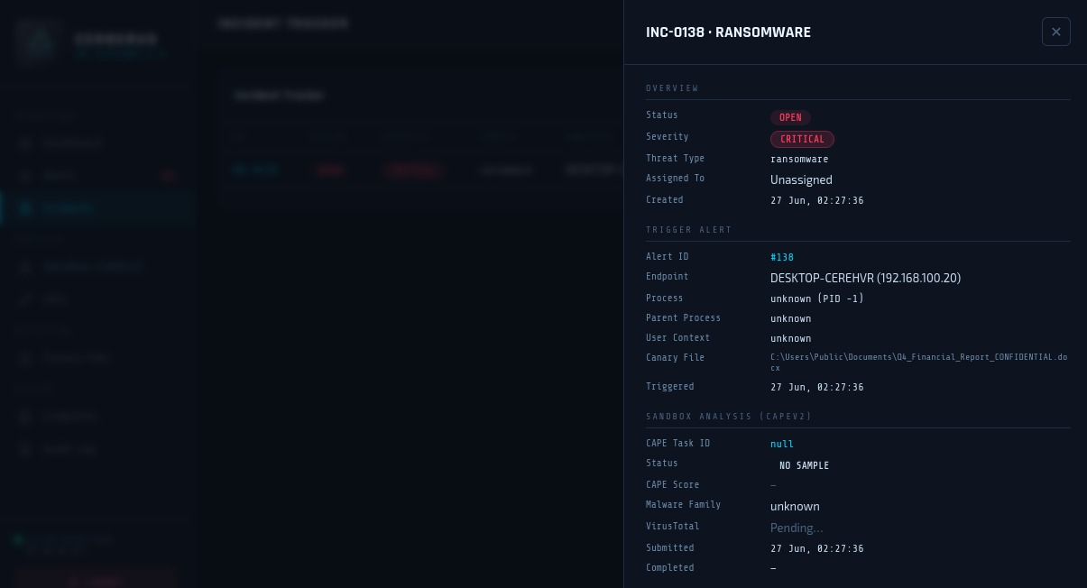Click the Malware Family unknown value
Viewport: 1087px width, 588px height.
(x=795, y=506)
